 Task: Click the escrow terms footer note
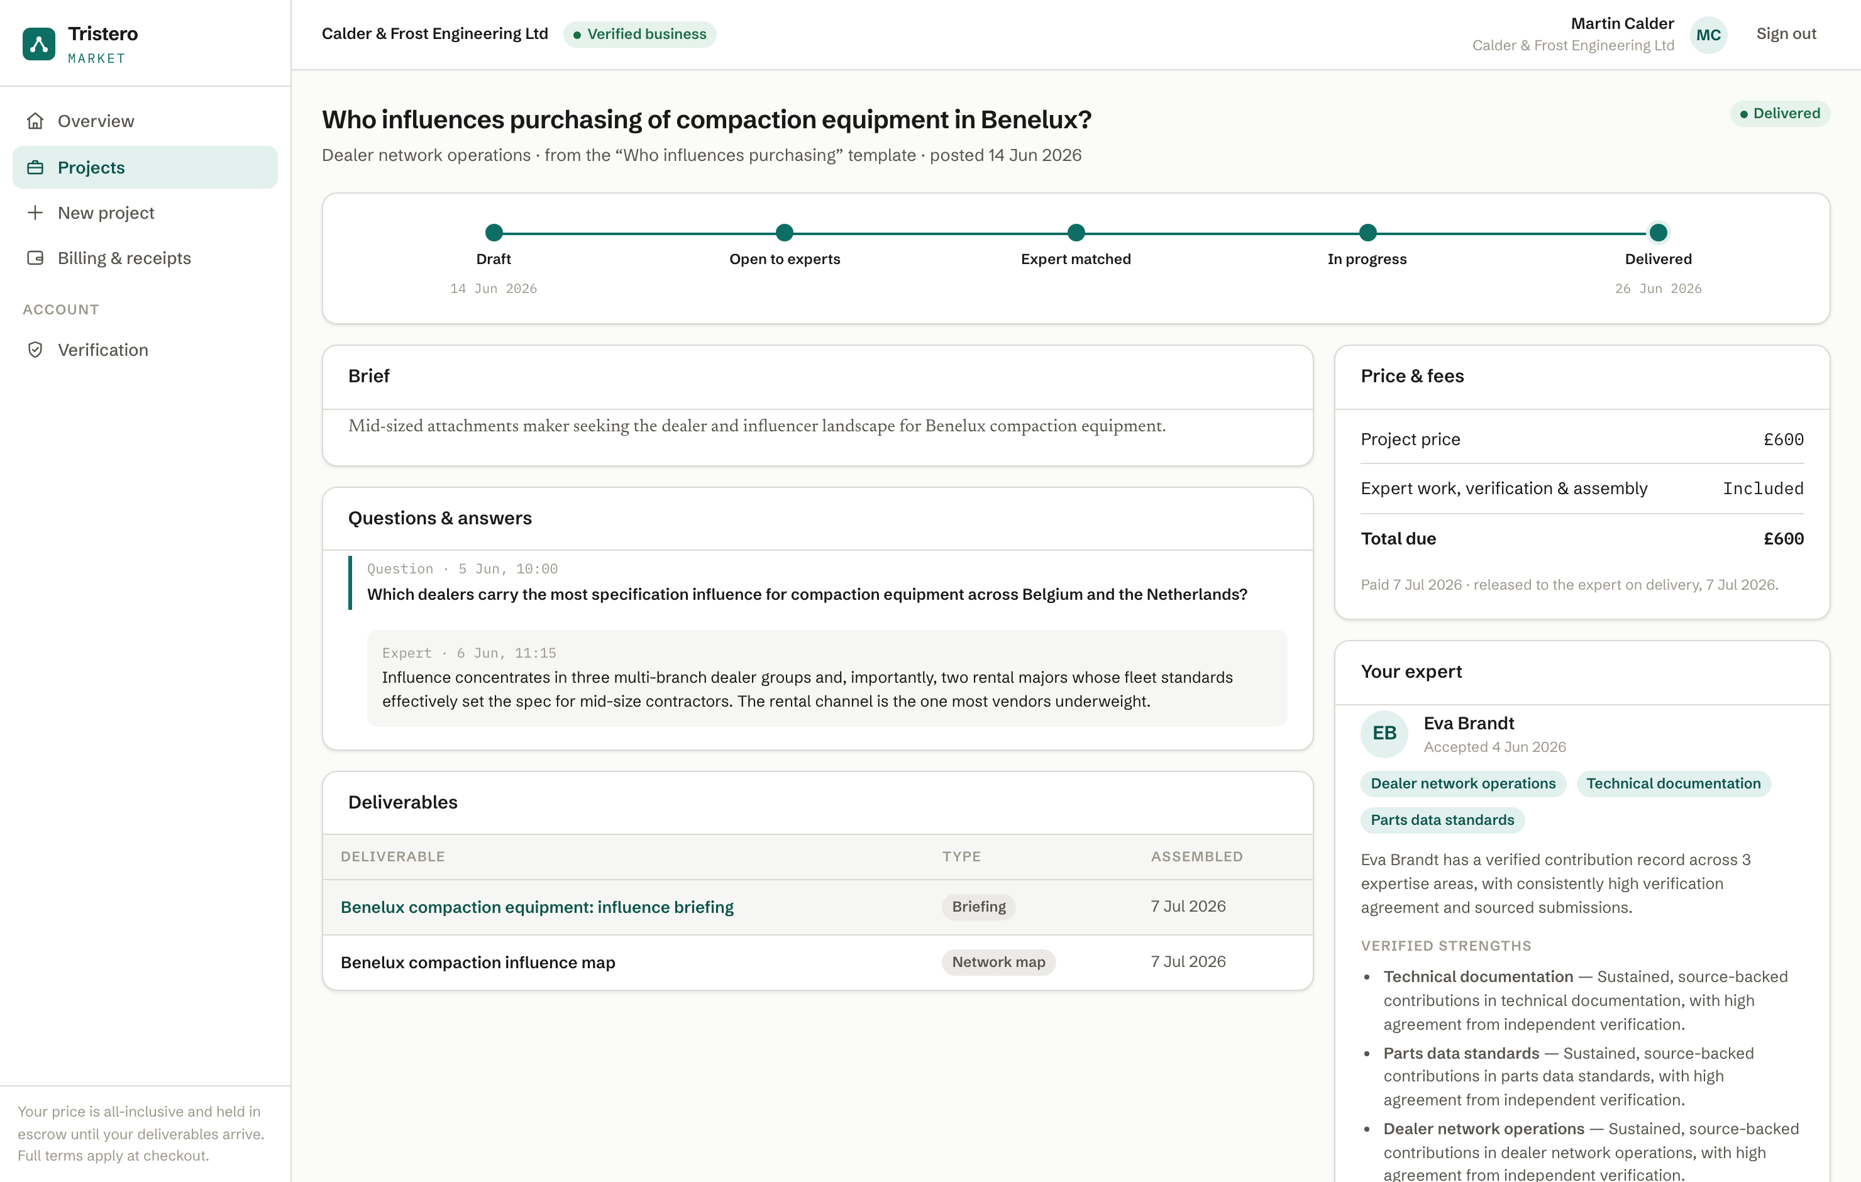tap(141, 1134)
